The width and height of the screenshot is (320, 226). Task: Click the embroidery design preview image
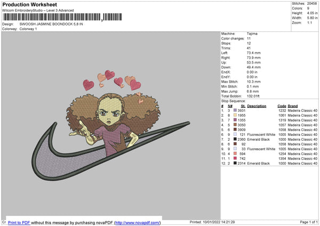coord(111,125)
